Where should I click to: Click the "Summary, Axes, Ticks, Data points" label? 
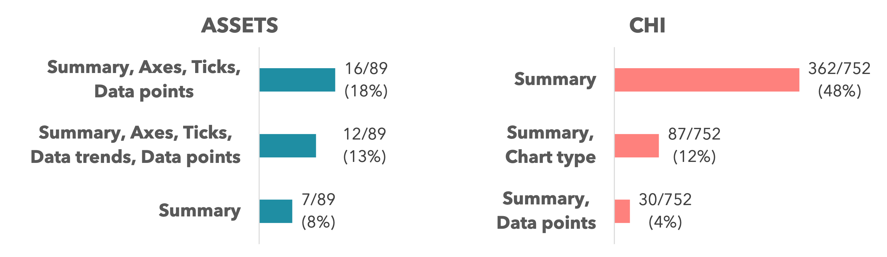144,80
